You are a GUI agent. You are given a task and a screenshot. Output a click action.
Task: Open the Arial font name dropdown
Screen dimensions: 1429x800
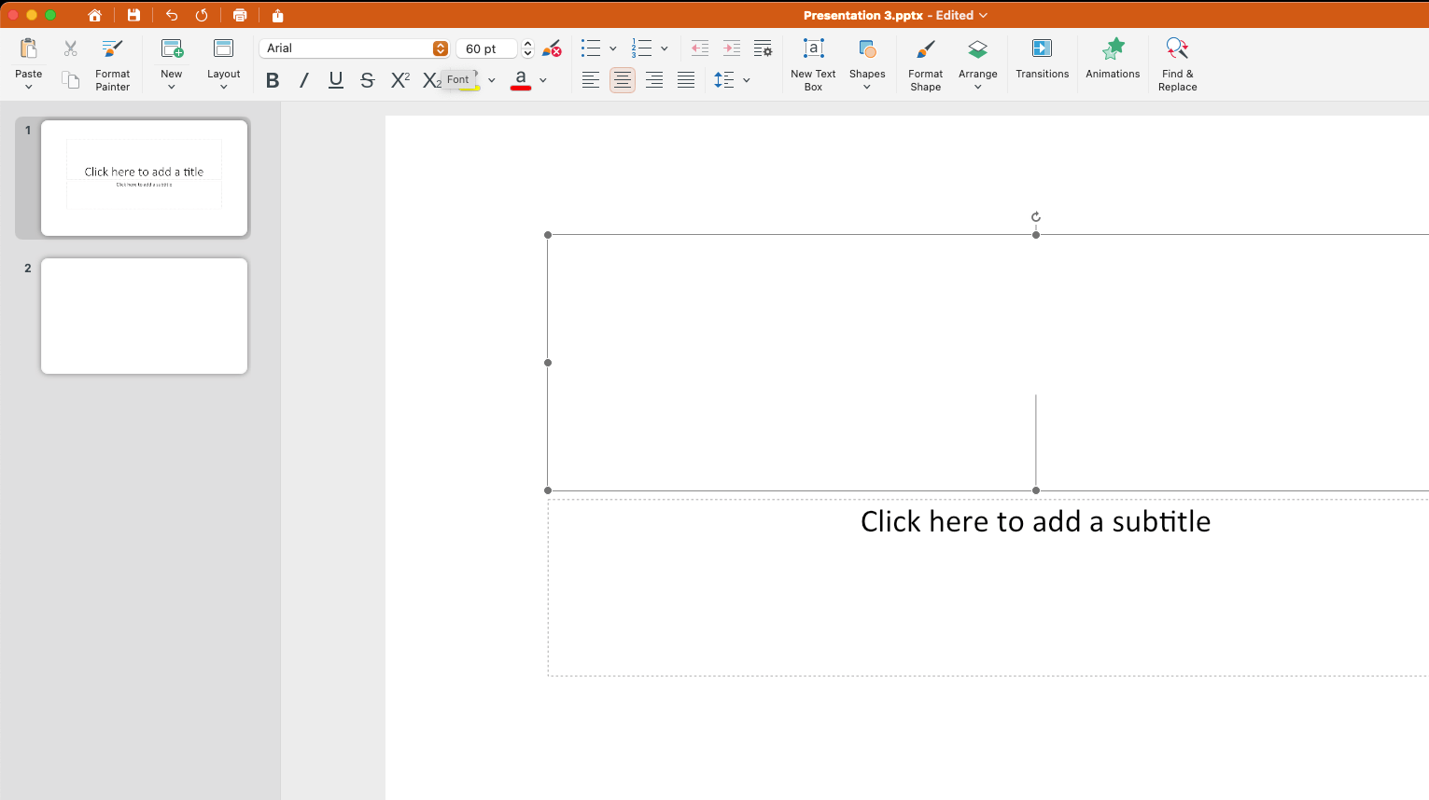(441, 48)
